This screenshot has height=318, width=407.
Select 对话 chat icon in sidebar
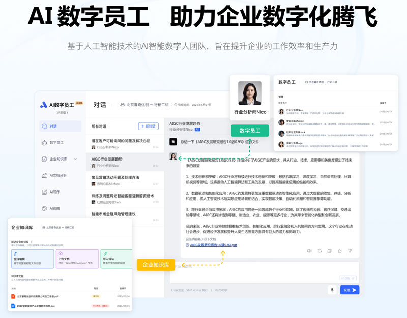44,126
